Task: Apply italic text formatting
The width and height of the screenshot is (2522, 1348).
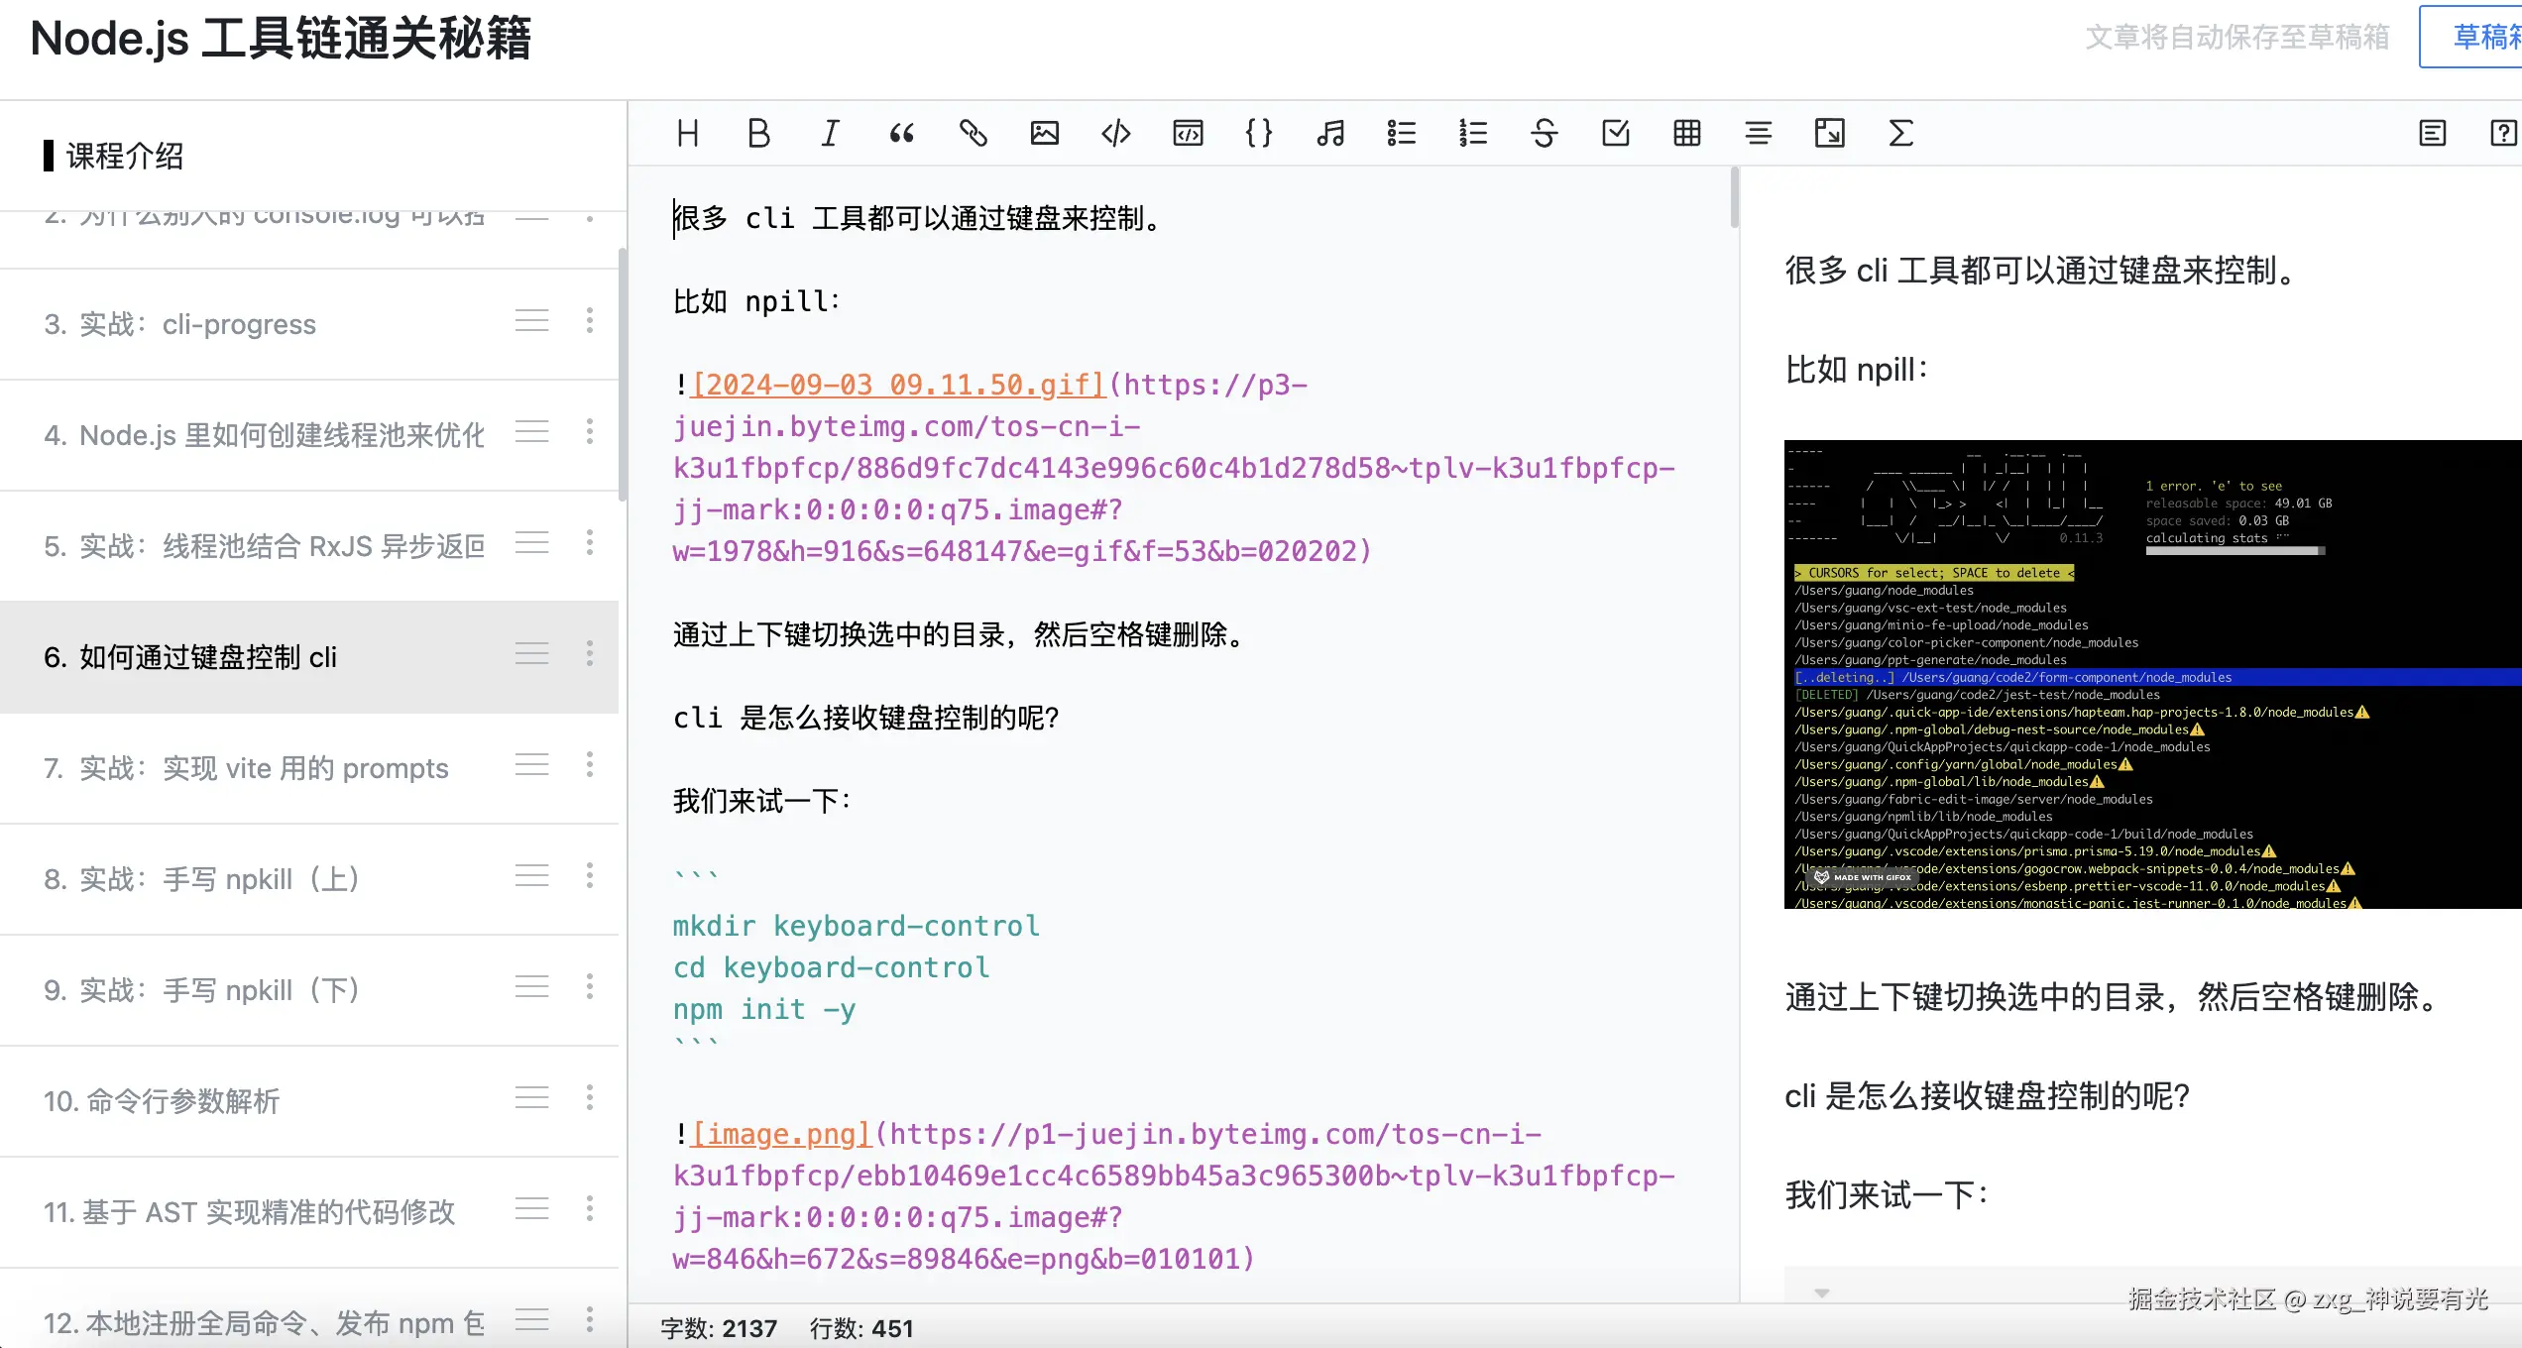Action: (830, 133)
